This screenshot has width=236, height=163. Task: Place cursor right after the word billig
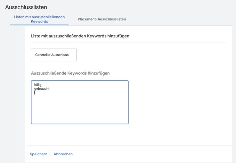[x=42, y=85]
